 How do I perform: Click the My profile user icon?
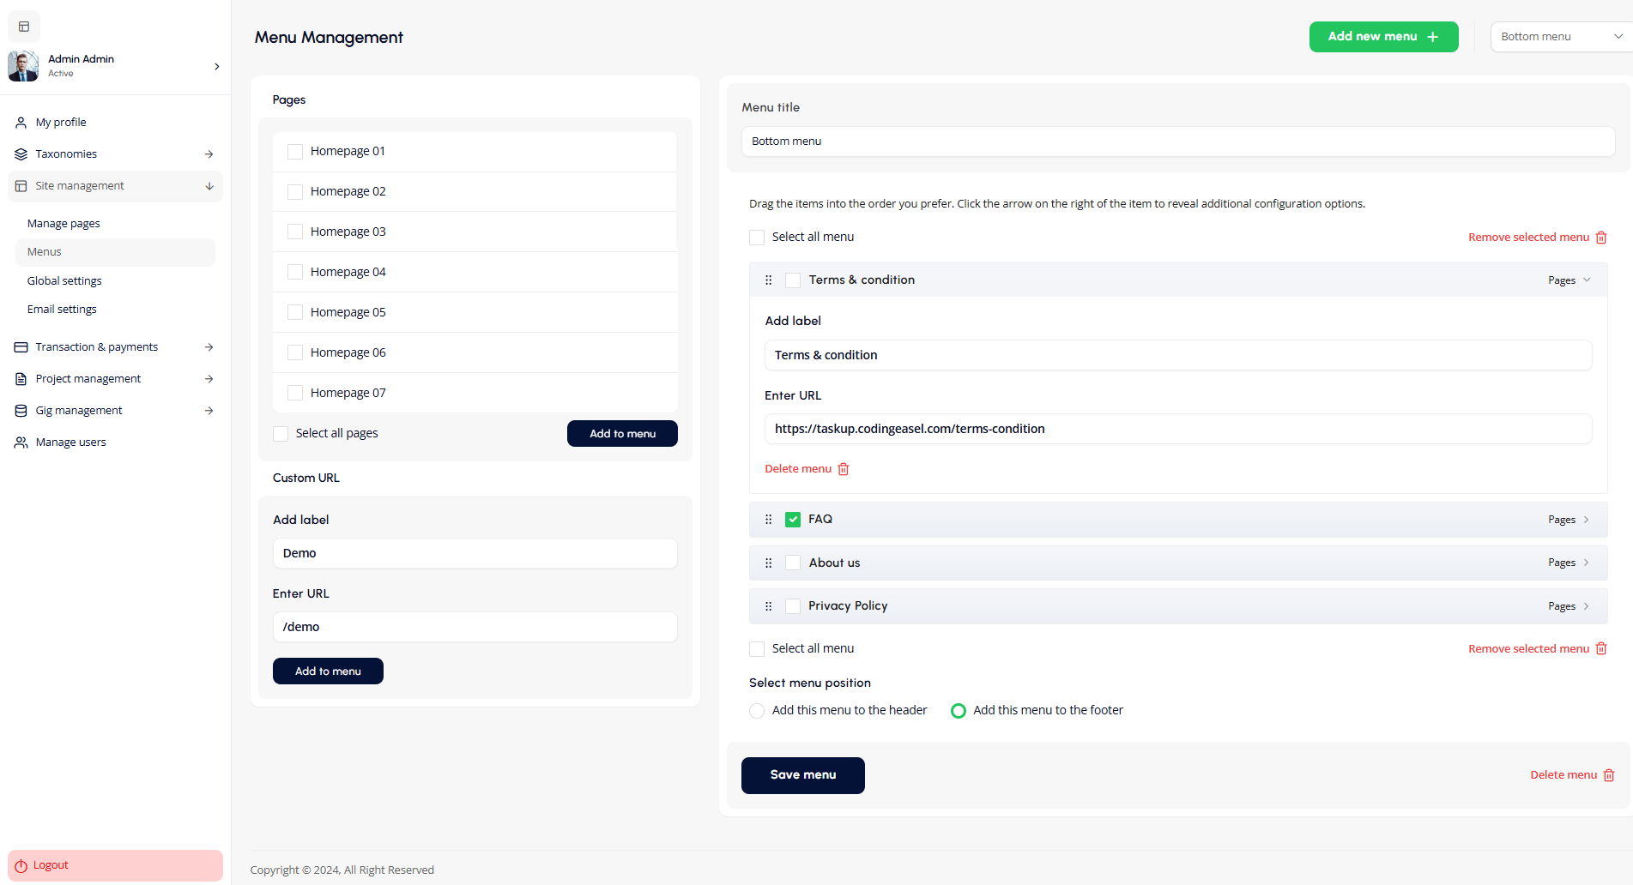point(21,123)
